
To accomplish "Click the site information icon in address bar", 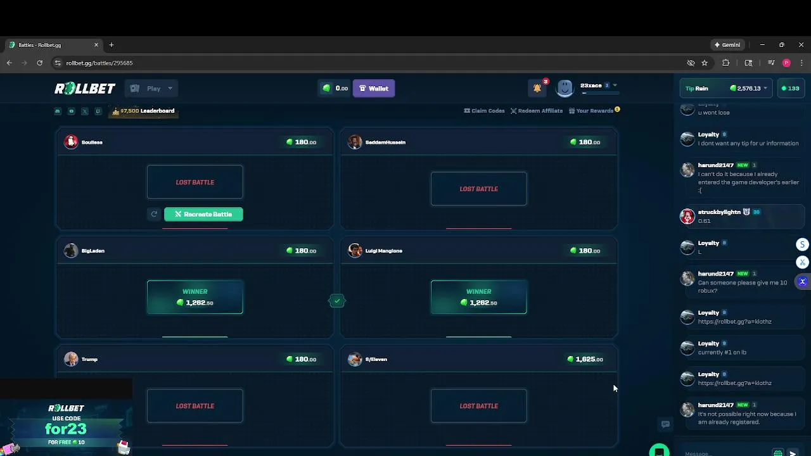I will click(58, 63).
